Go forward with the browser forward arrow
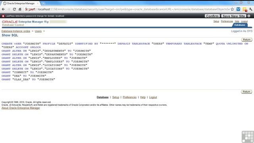 9,9
